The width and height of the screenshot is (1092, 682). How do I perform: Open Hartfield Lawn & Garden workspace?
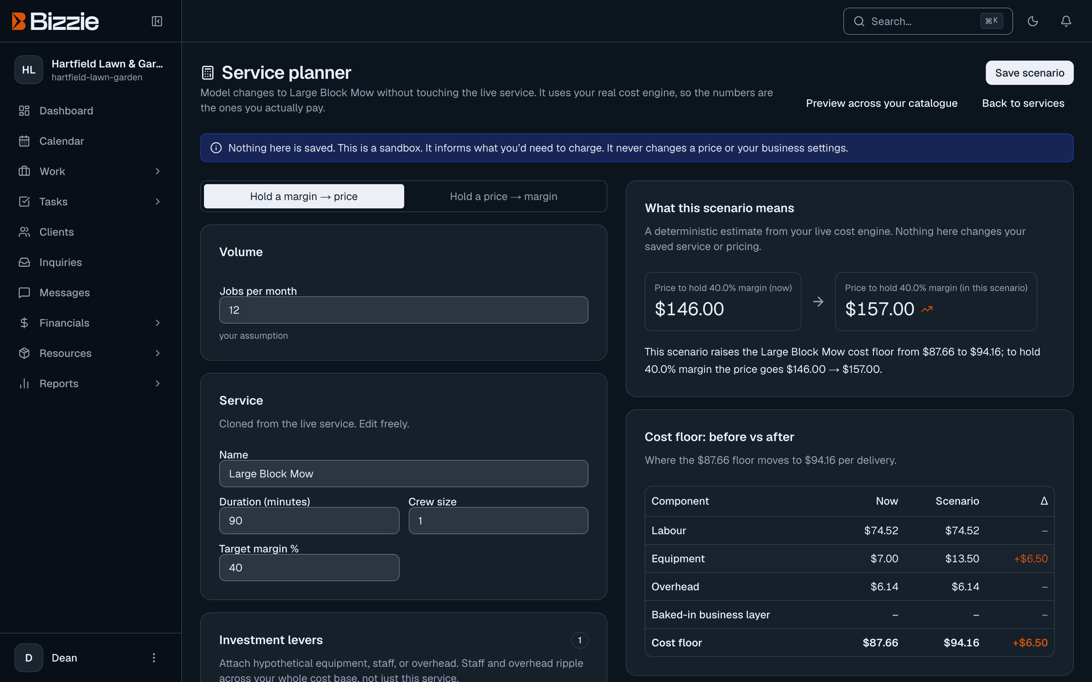pyautogui.click(x=90, y=70)
